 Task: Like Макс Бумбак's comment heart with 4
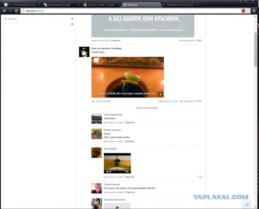coord(200,177)
